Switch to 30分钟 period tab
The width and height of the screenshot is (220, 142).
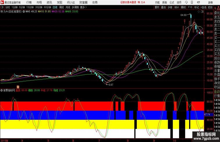(39, 7)
